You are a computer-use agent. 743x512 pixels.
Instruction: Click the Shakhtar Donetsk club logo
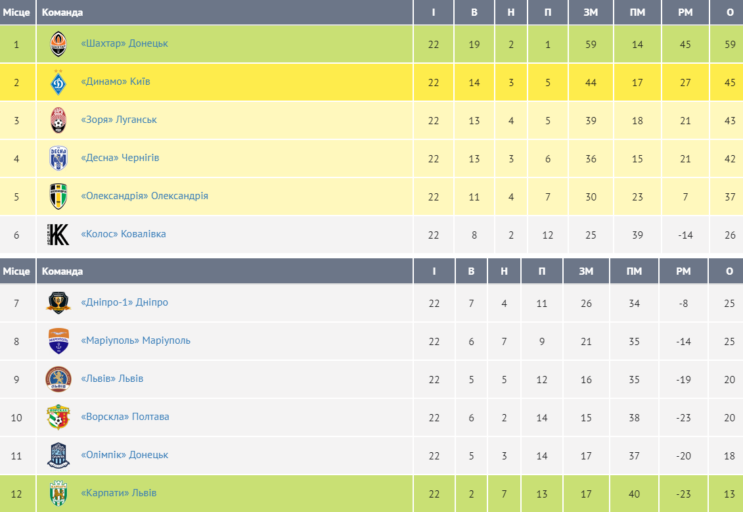58,44
